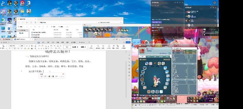Switch to the 插入 ribbon tab

click(x=43, y=42)
